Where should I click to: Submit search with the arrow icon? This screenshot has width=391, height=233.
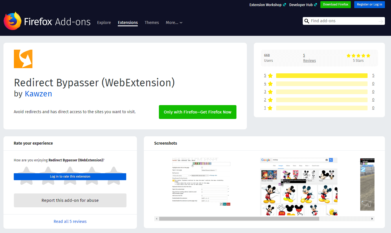381,21
